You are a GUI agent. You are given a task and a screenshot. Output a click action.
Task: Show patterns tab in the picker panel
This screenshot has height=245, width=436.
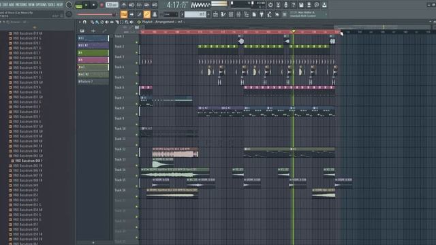(82, 31)
